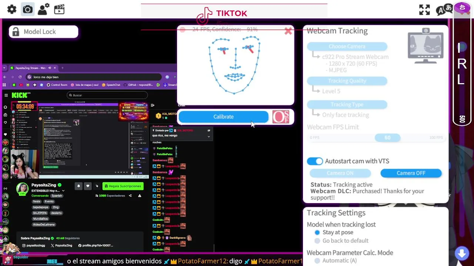
Task: Click the Calibrate button
Action: tap(223, 117)
